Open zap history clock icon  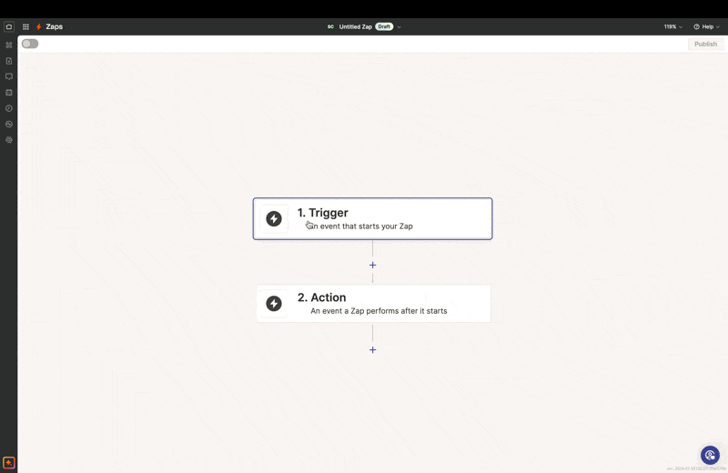(9, 108)
